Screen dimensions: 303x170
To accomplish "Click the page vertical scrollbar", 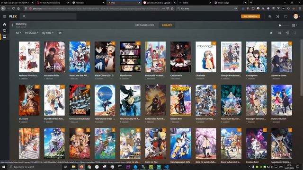I will 302,68.
